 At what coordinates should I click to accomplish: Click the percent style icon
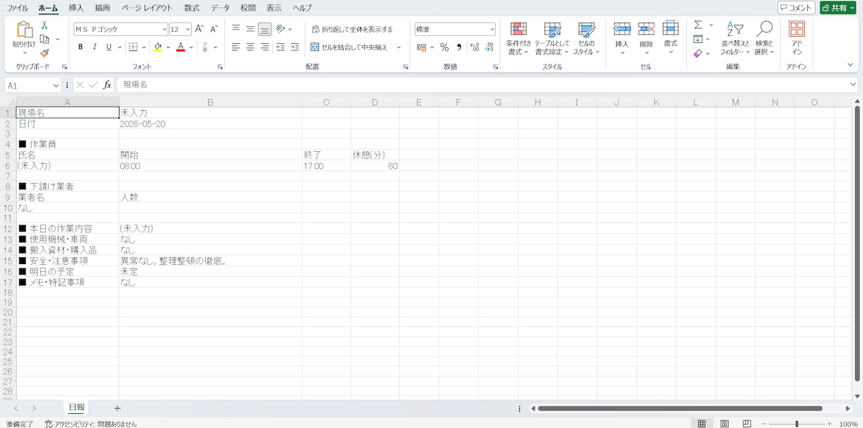[444, 47]
